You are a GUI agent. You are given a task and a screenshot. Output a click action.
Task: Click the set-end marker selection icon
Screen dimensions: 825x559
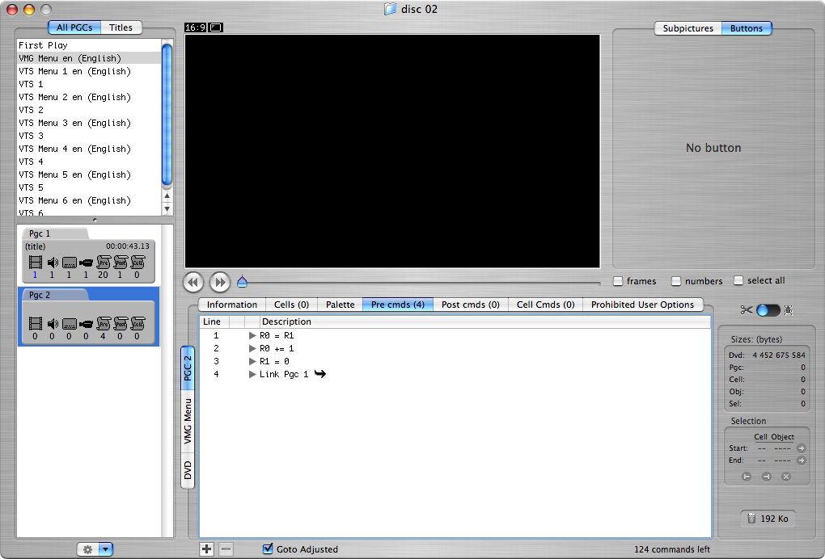(766, 477)
